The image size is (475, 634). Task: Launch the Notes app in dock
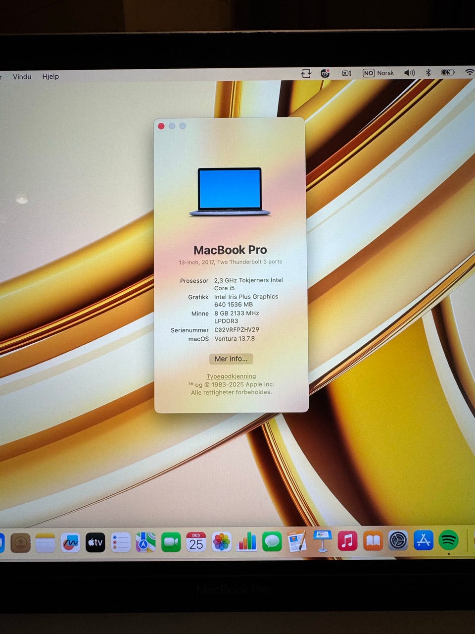tap(45, 542)
